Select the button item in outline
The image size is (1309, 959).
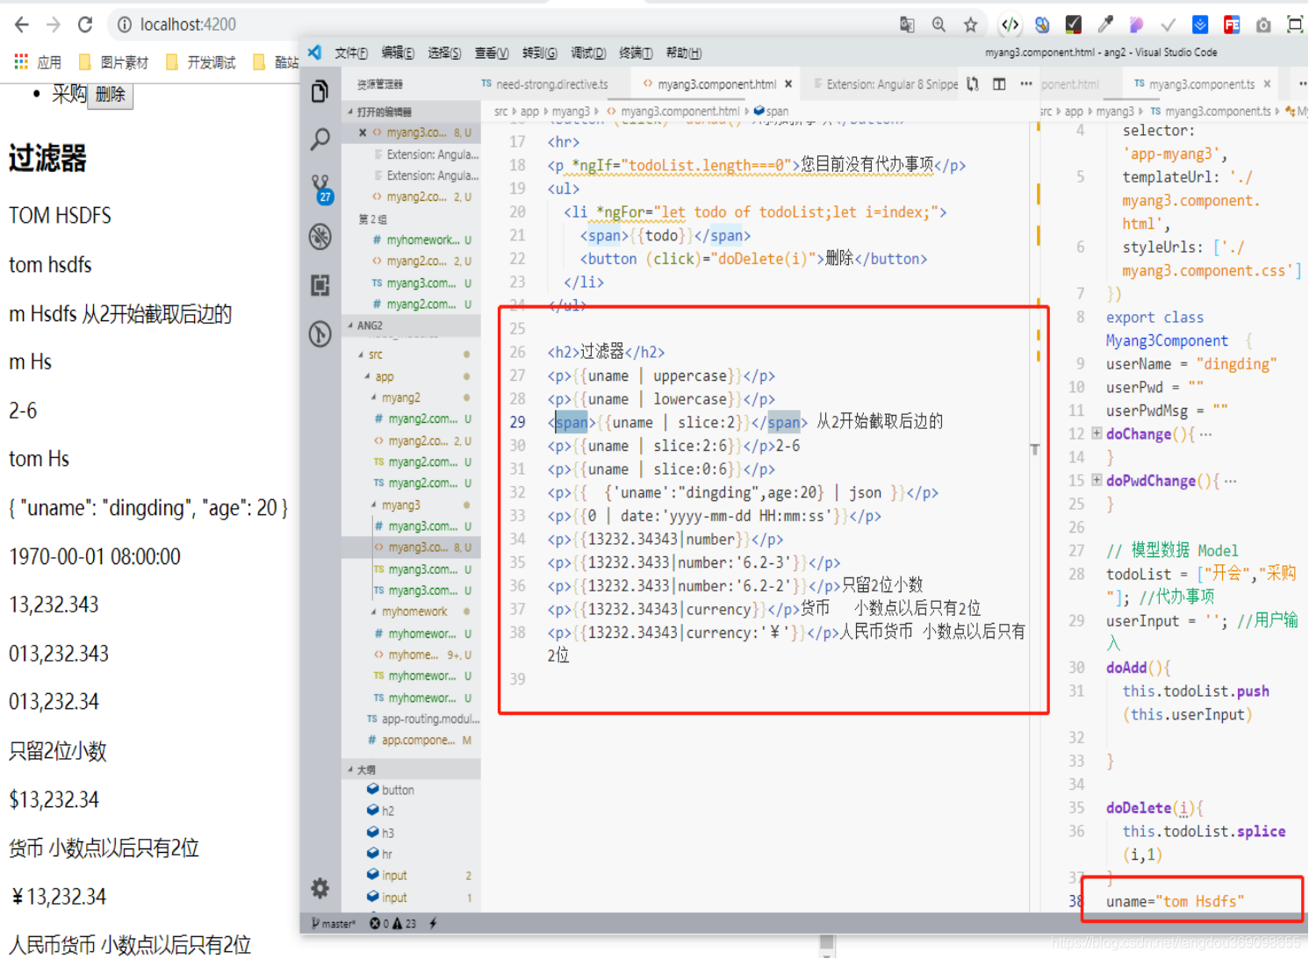pos(391,790)
